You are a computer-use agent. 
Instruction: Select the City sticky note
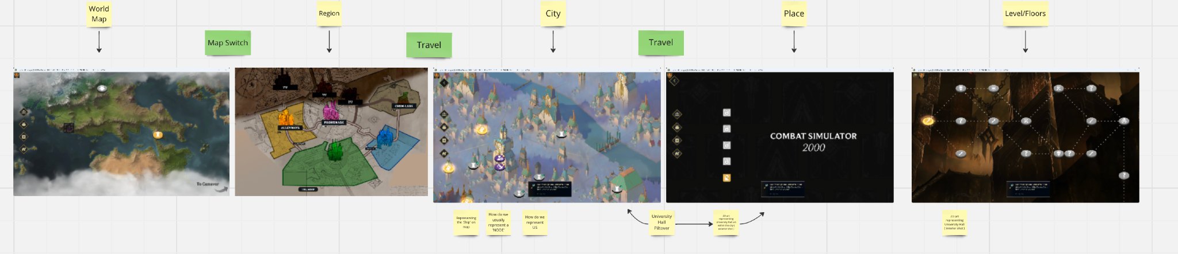[x=553, y=14]
